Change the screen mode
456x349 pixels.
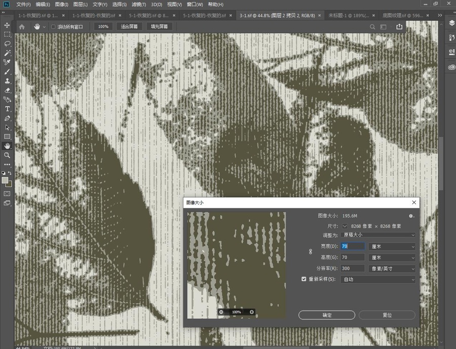(7, 203)
